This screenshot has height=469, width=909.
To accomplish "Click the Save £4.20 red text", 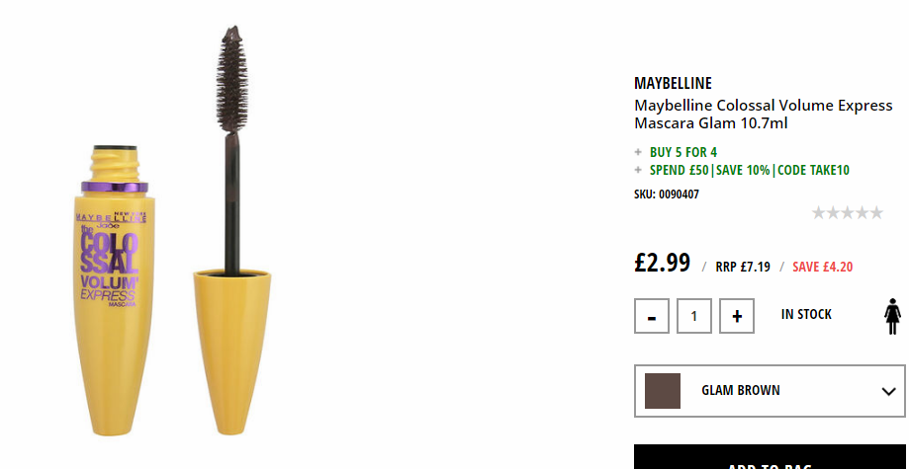I will [823, 267].
